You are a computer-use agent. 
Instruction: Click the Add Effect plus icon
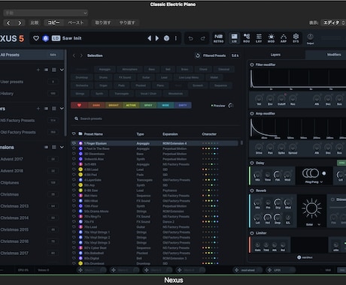[299, 257]
